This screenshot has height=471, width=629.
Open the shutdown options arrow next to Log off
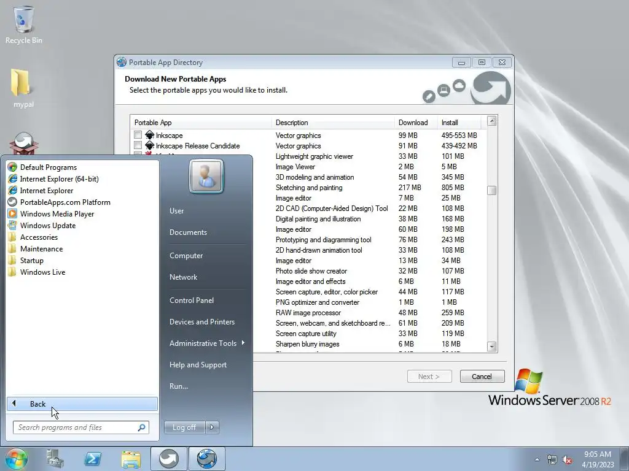click(212, 427)
